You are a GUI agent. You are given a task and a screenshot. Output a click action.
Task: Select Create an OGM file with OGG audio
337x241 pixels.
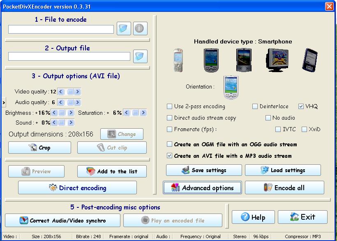[x=170, y=144]
